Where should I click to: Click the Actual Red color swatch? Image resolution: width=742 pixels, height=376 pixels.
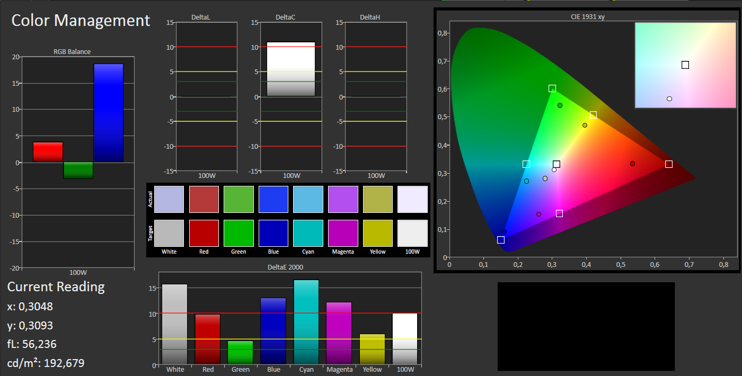pos(204,199)
